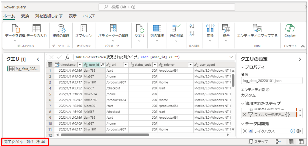Open the timestamp column filter dropdown
Viewport: 308px width, 146px height.
click(x=80, y=65)
